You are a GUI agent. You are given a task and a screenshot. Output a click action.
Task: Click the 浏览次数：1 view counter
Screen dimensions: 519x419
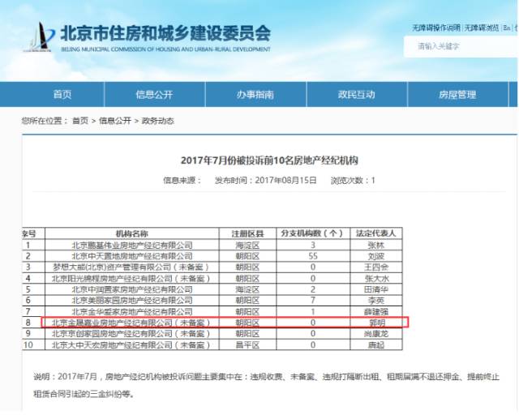(x=353, y=181)
